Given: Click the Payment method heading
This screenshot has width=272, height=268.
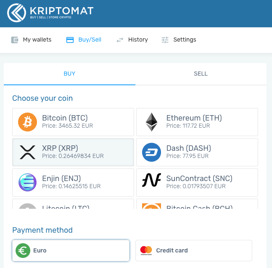Looking at the screenshot, I should (42, 230).
